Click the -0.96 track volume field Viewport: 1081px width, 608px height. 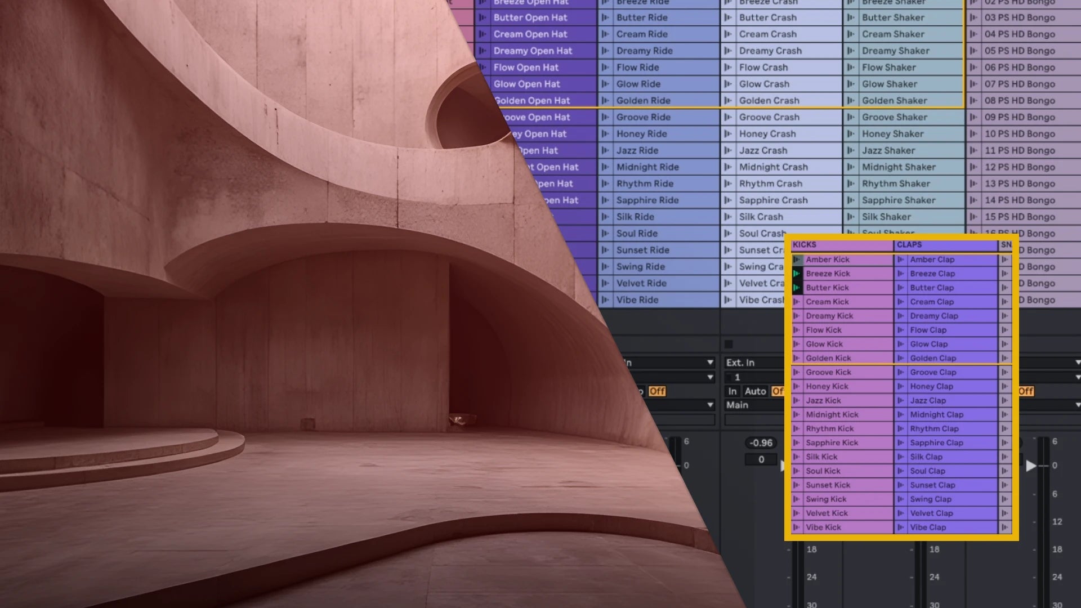tap(761, 443)
